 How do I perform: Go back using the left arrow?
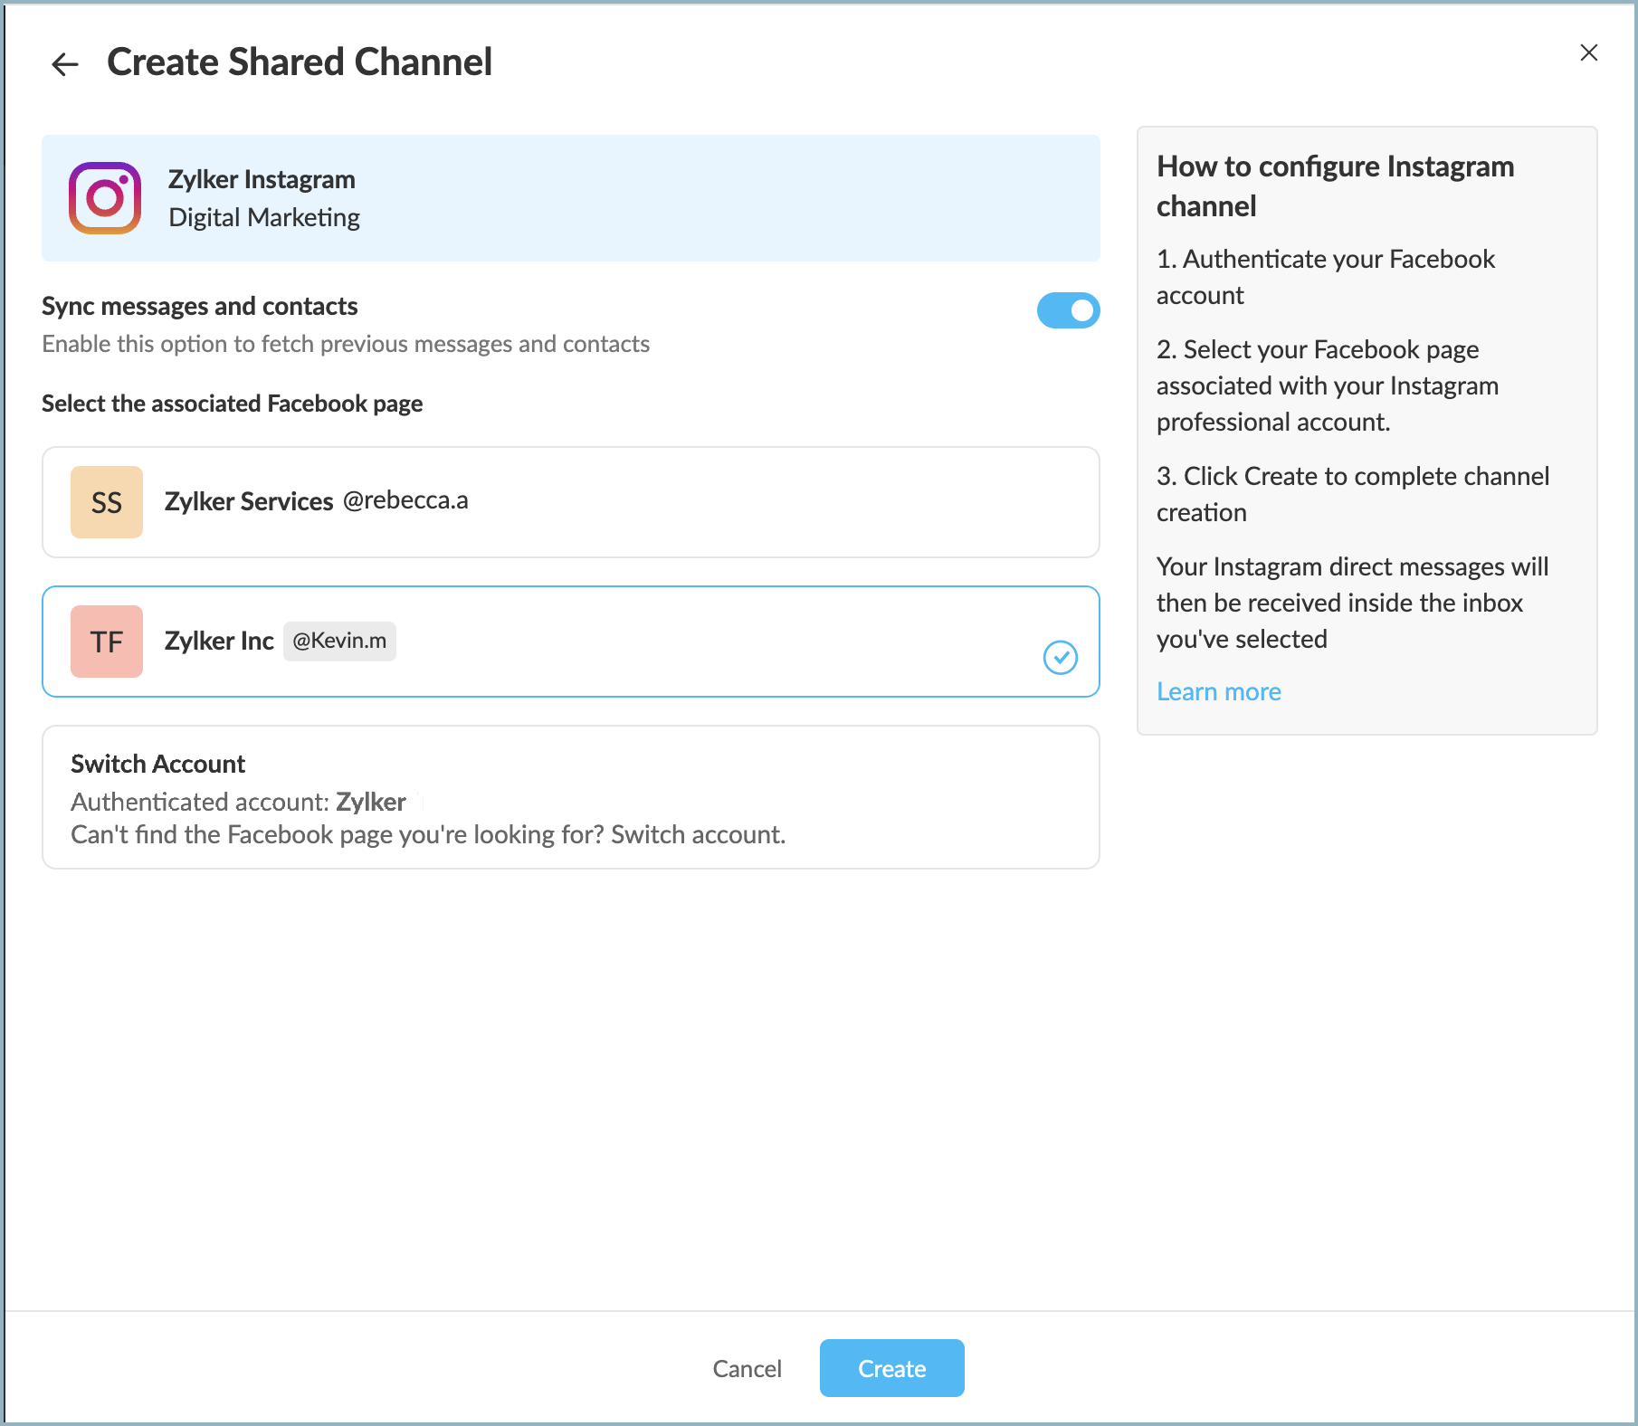pos(65,64)
